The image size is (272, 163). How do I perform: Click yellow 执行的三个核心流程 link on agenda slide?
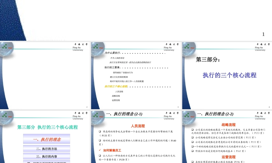(116, 86)
